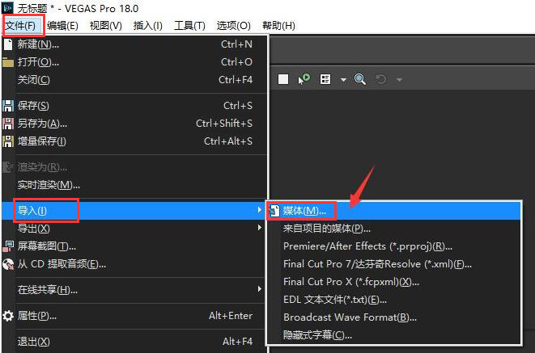This screenshot has width=535, height=353.
Task: Choose 退出(X) to quit
Action: (134, 342)
